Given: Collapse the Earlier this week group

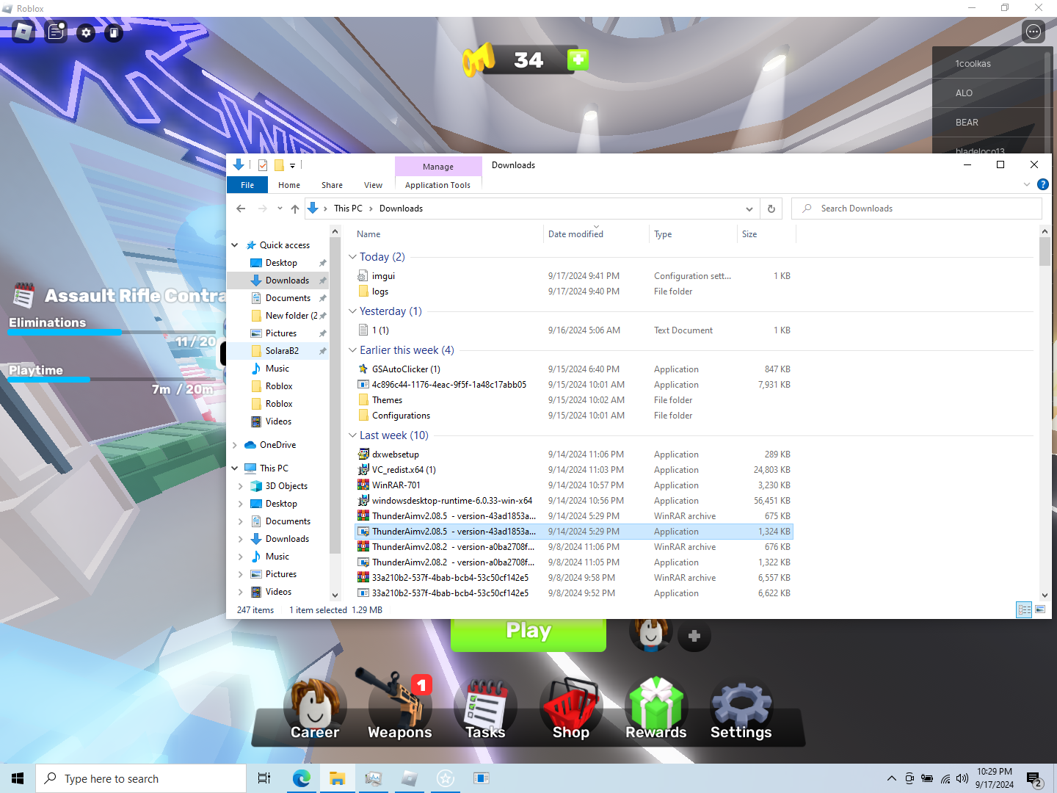Looking at the screenshot, I should [x=352, y=350].
